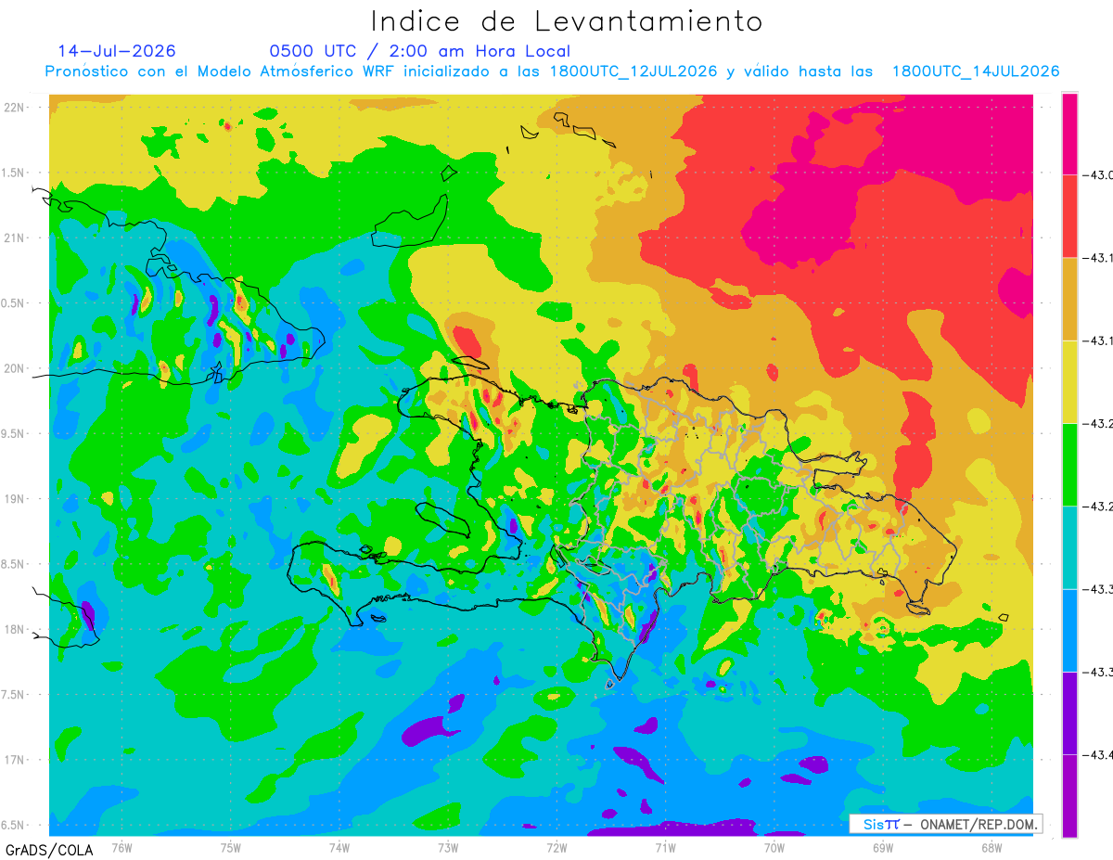The width and height of the screenshot is (1113, 860).
Task: Click the '70W' longitude label
Action: (774, 847)
